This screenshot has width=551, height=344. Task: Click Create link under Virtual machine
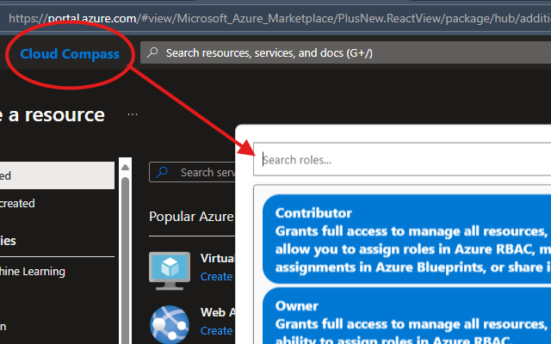(216, 276)
